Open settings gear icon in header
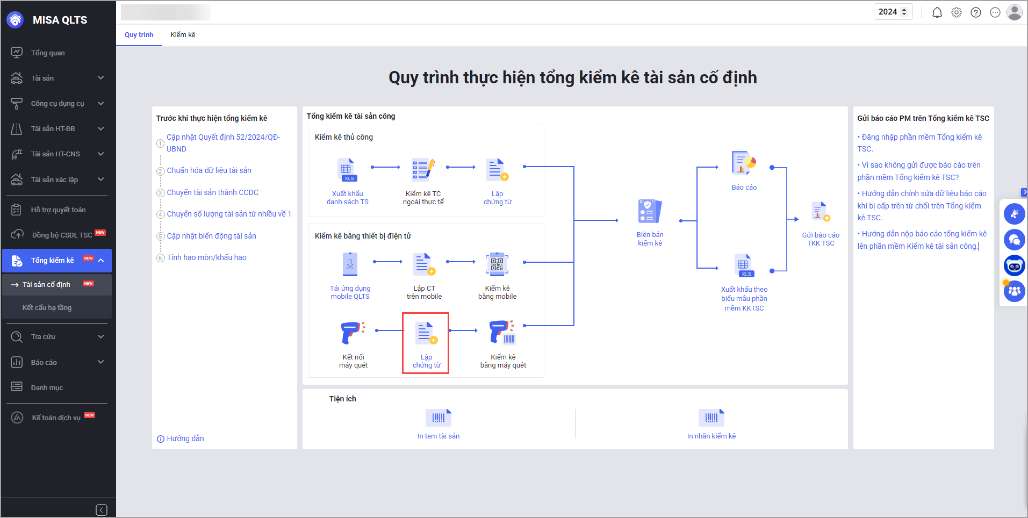The width and height of the screenshot is (1028, 518). tap(957, 12)
